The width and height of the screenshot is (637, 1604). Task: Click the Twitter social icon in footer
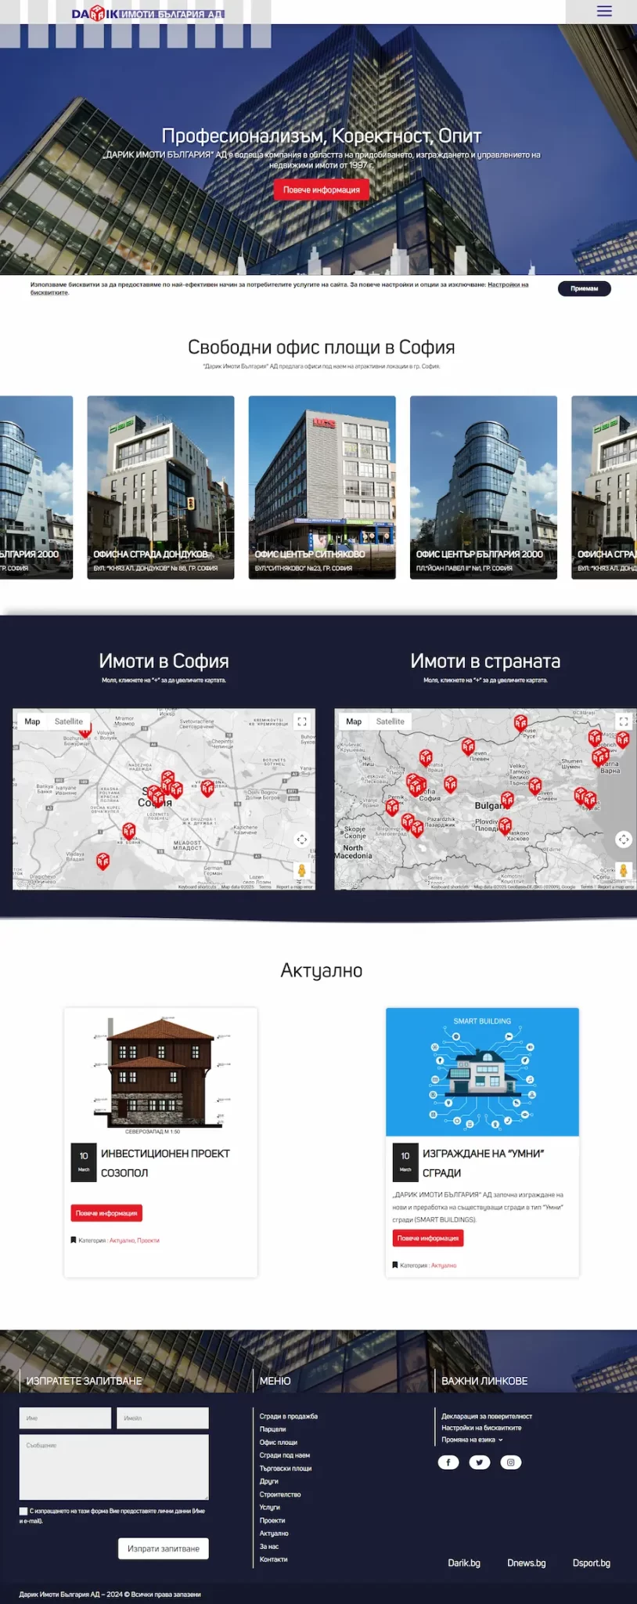pos(480,1462)
